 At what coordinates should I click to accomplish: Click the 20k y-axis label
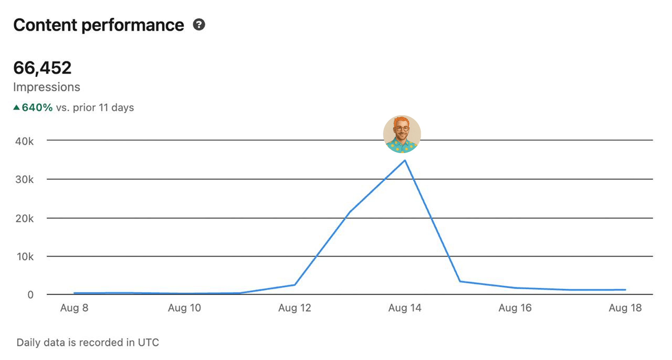pyautogui.click(x=24, y=219)
